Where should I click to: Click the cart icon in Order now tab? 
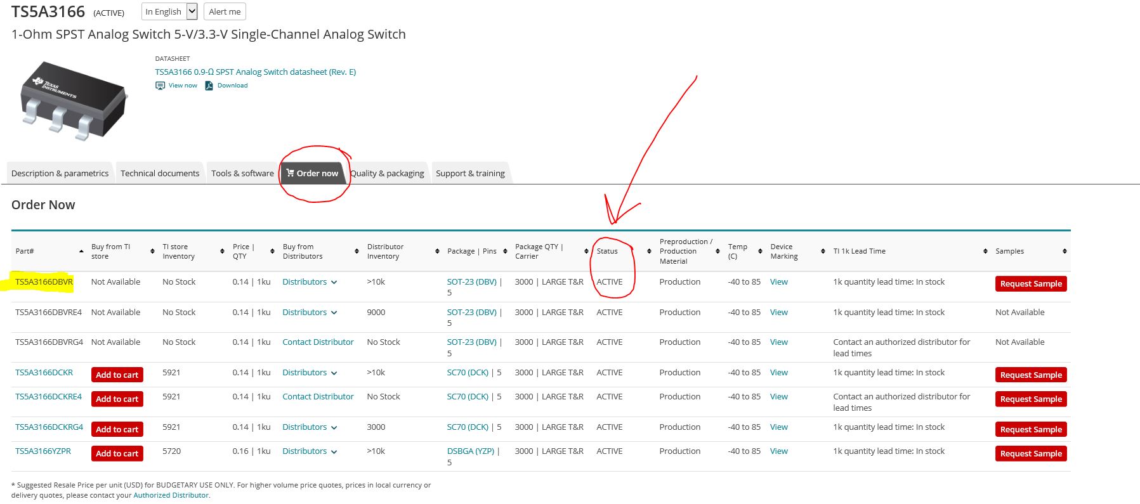pyautogui.click(x=290, y=172)
